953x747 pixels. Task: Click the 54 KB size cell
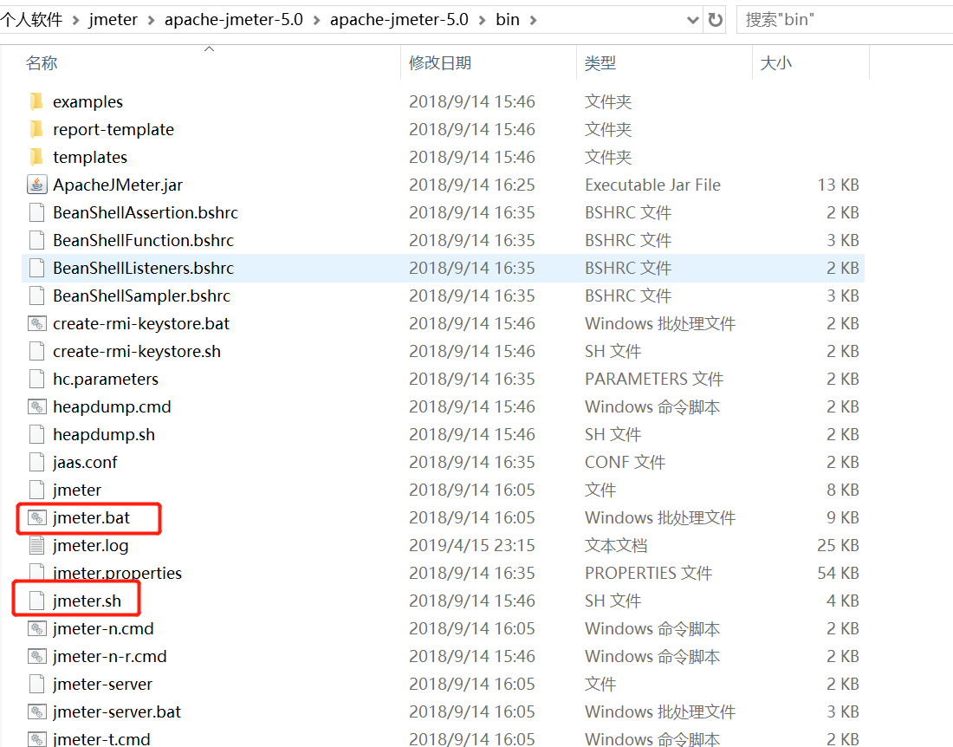pyautogui.click(x=838, y=573)
